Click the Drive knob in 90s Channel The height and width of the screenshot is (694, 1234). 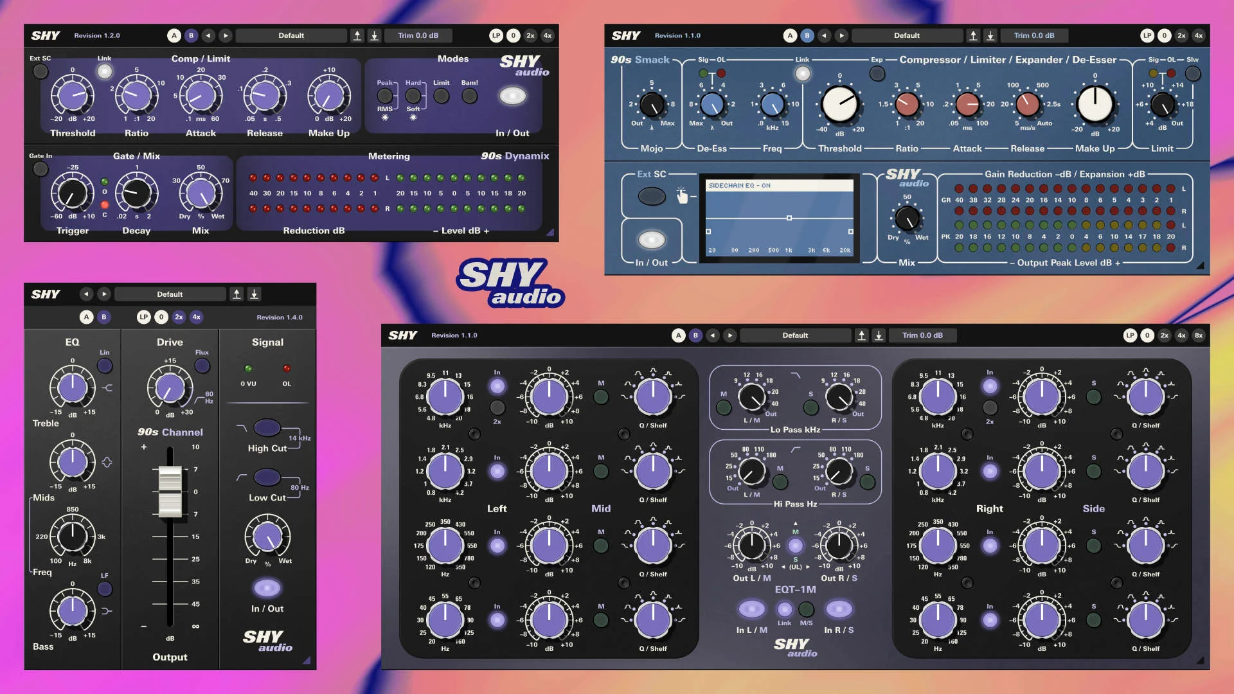click(x=170, y=387)
